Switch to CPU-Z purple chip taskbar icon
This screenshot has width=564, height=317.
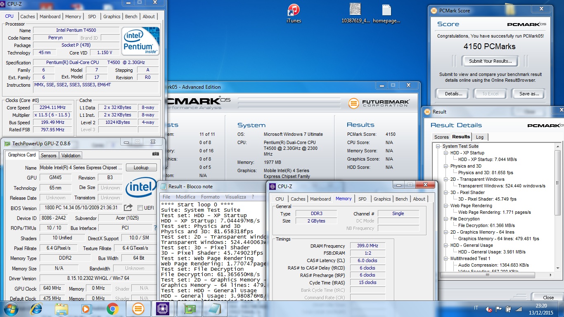pyautogui.click(x=164, y=309)
